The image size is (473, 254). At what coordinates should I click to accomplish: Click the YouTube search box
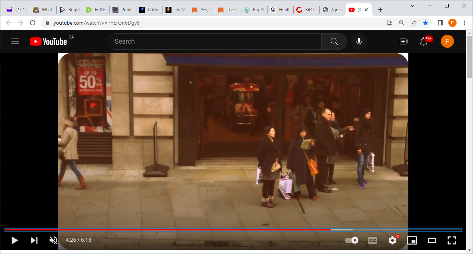214,41
